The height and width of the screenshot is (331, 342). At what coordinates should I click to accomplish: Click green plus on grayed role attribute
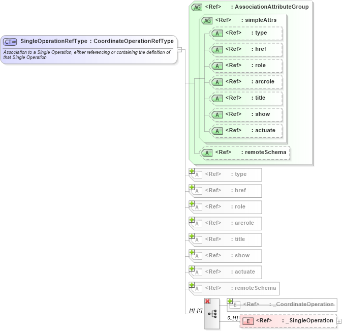pos(192,203)
